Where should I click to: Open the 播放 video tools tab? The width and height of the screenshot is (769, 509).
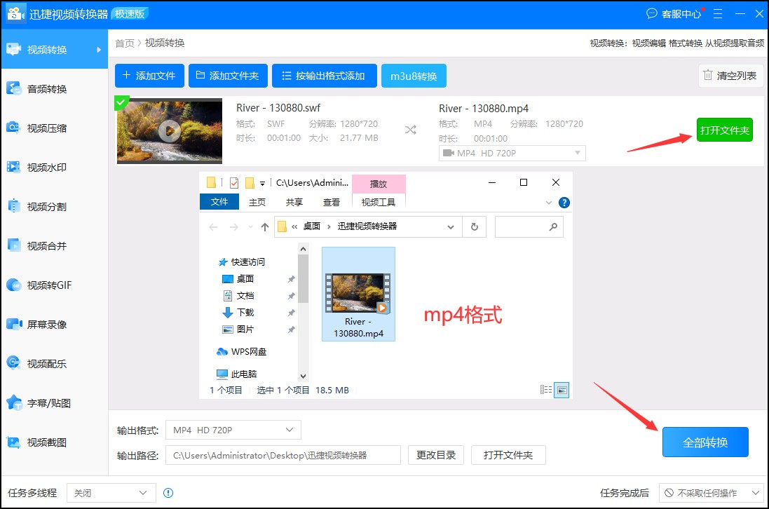[x=379, y=184]
